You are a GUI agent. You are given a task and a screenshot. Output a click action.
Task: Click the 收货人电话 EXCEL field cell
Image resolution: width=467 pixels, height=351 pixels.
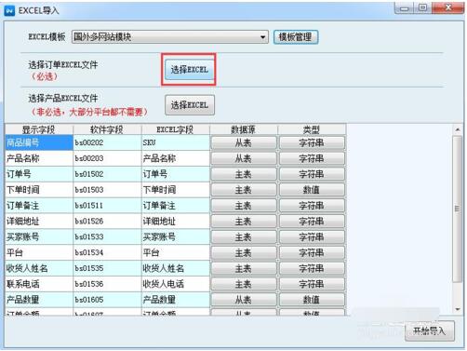pos(175,284)
